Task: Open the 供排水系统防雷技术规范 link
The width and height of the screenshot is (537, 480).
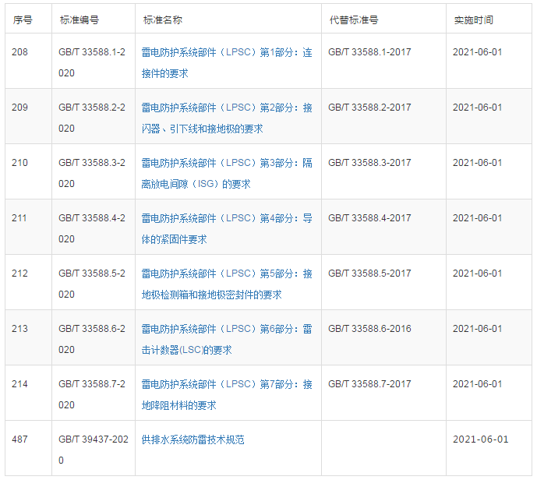Action: coord(193,440)
